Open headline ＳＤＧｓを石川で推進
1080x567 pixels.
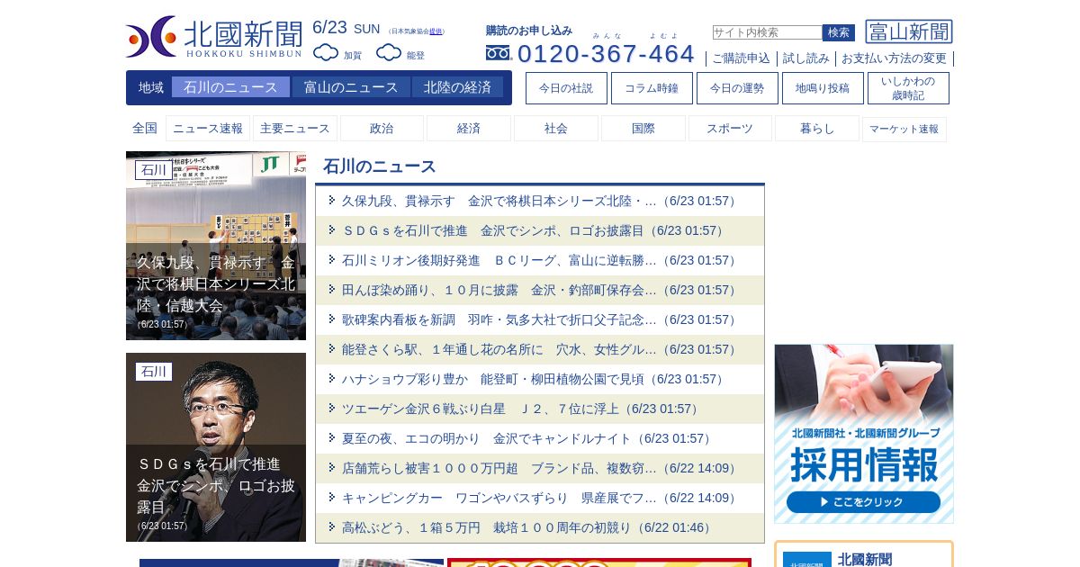point(540,230)
